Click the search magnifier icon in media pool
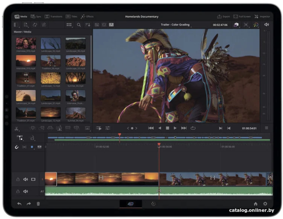Viewport: 283px width, 219px height. tap(79, 25)
